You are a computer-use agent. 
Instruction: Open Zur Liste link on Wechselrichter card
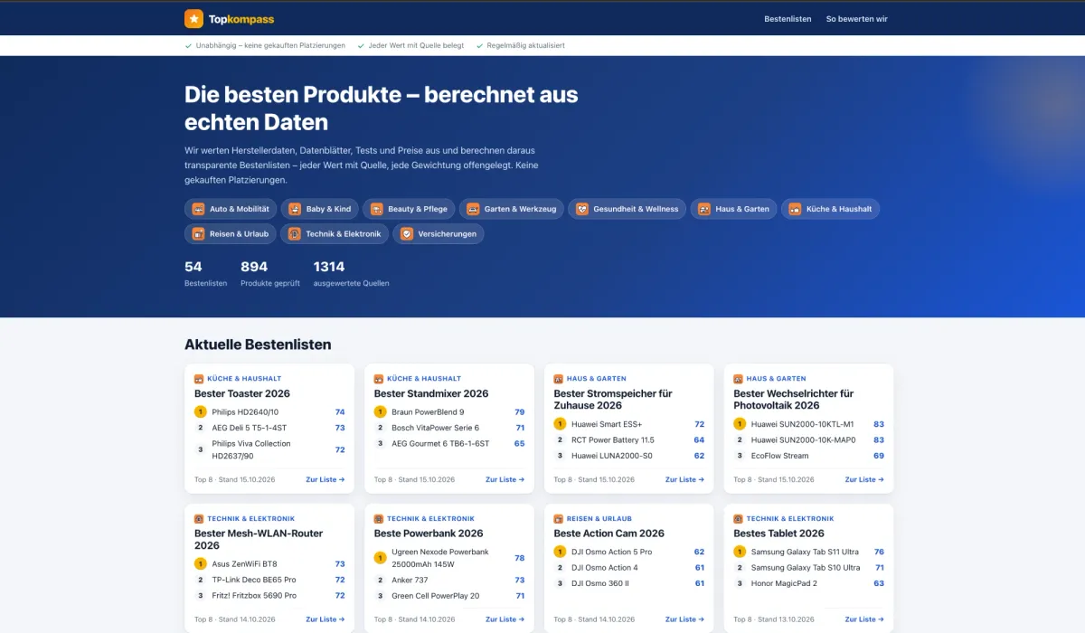864,479
